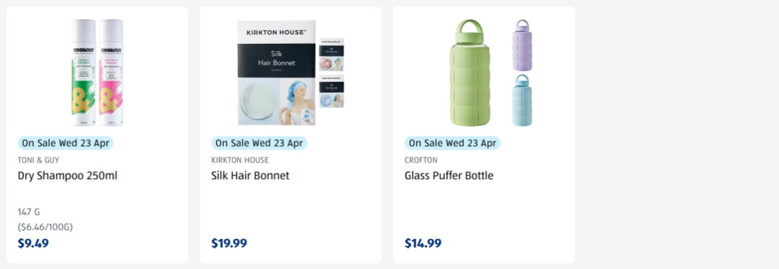Image resolution: width=779 pixels, height=269 pixels.
Task: Open the Silk Hair Bonnet title link
Action: pos(250,176)
